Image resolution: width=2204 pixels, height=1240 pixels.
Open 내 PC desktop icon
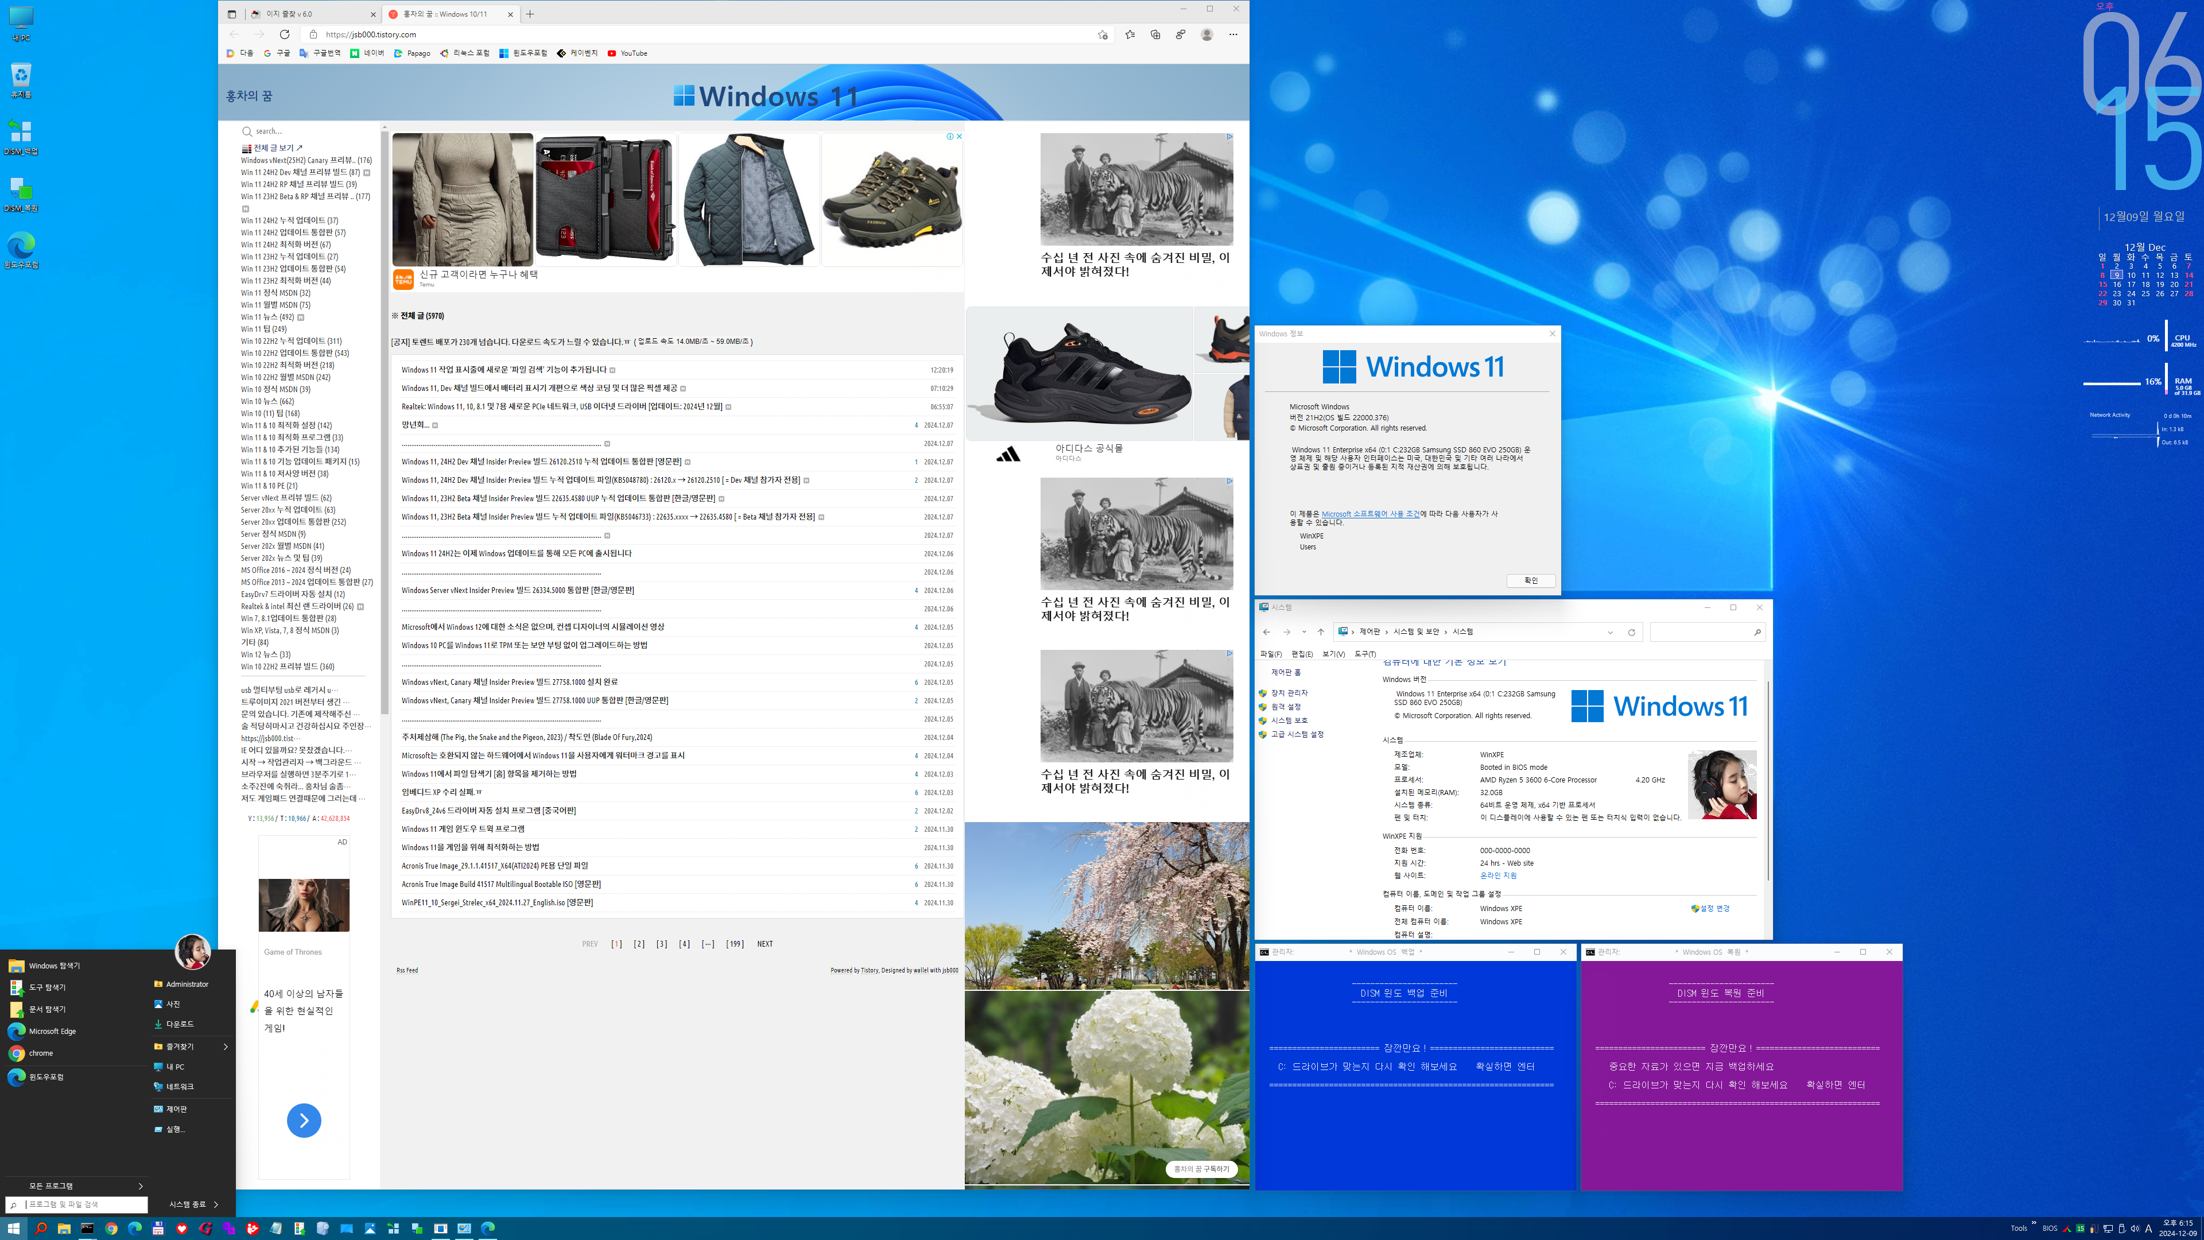tap(21, 24)
